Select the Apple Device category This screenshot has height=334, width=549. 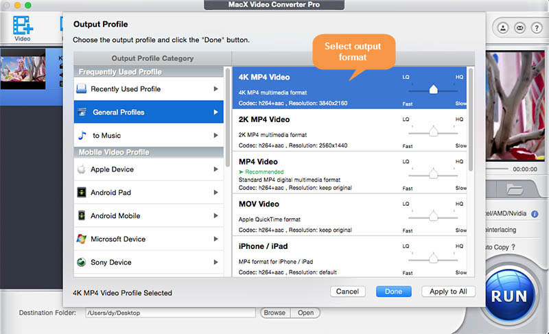[149, 169]
